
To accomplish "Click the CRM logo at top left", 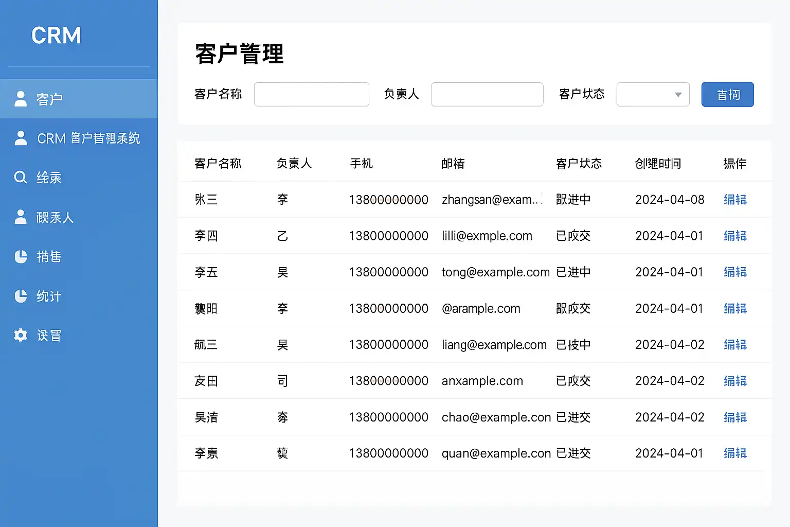I will [56, 36].
